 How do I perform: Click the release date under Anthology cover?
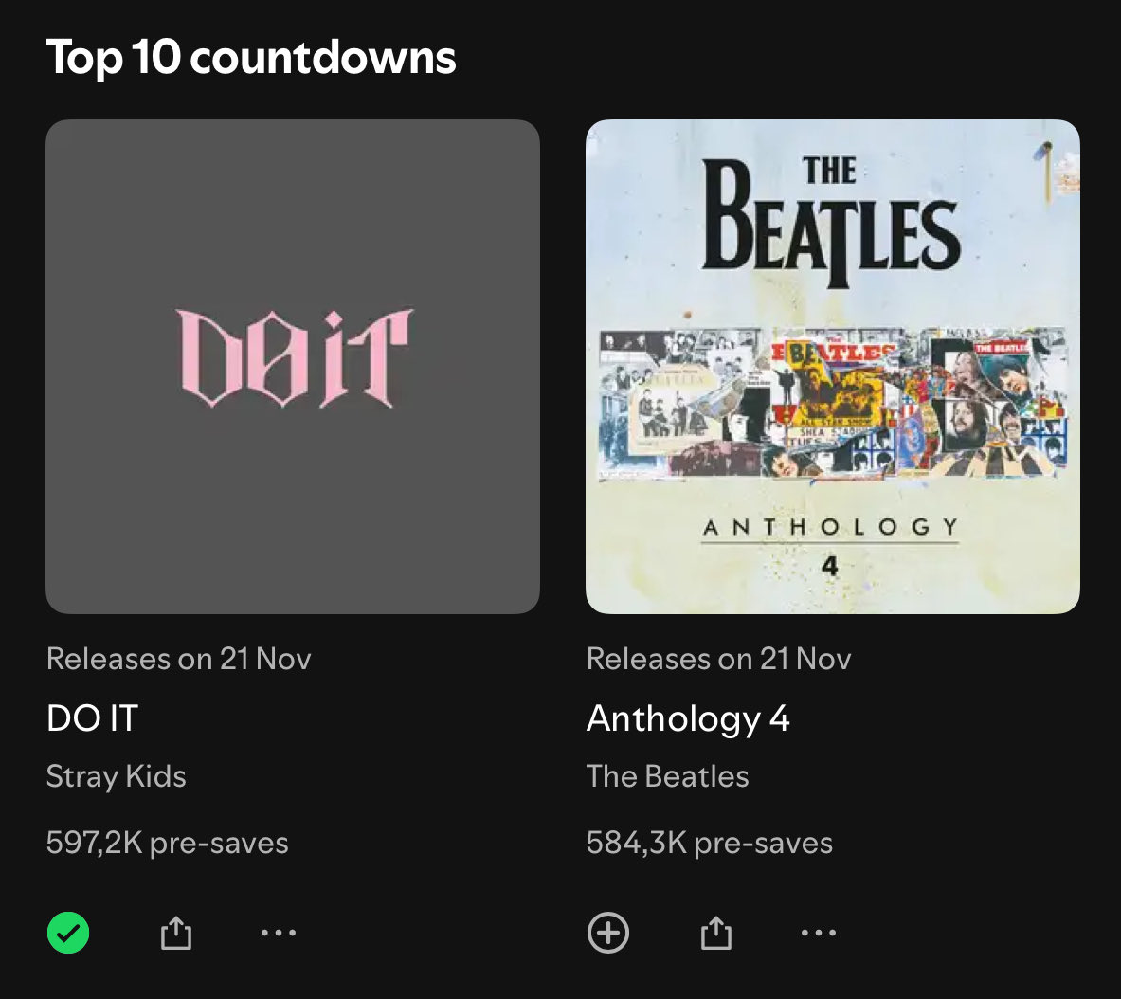(x=719, y=659)
